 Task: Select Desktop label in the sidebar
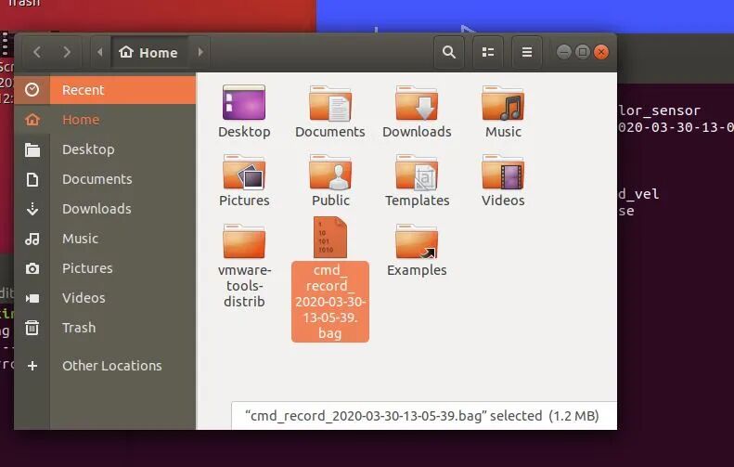pos(88,149)
